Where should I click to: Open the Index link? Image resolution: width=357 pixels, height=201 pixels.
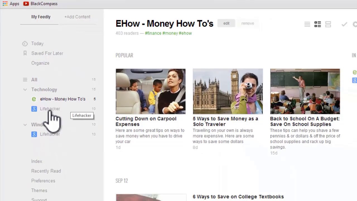point(37,161)
